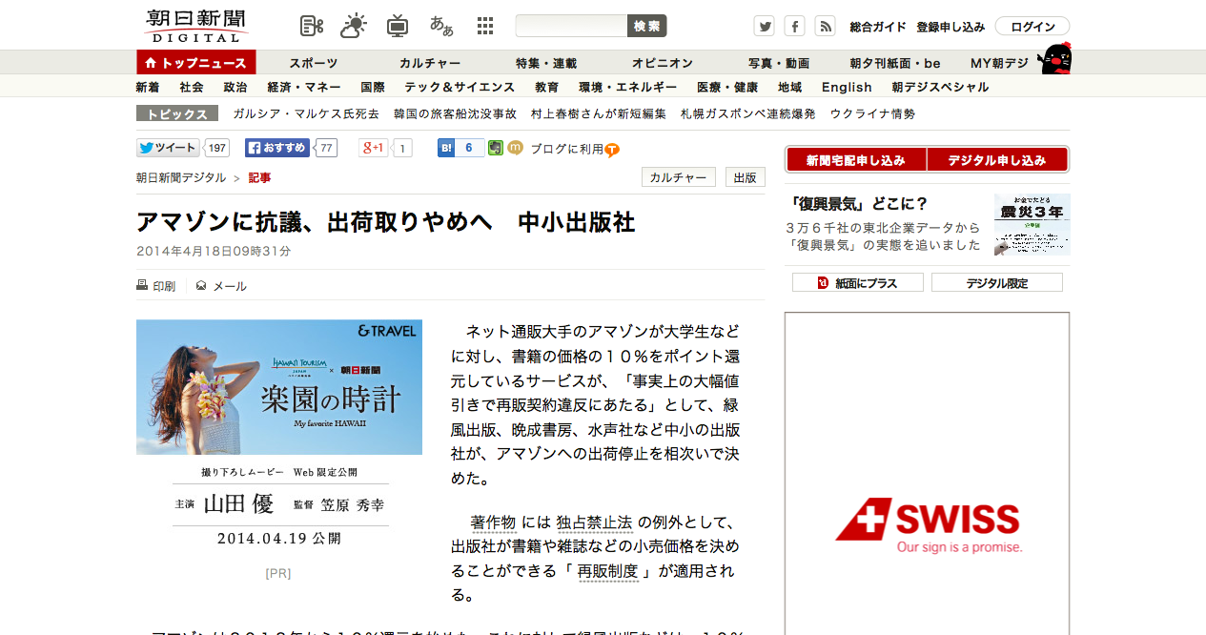Screen dimensions: 1206x635
Task: Select the MY朝デジ tab
Action: [999, 63]
